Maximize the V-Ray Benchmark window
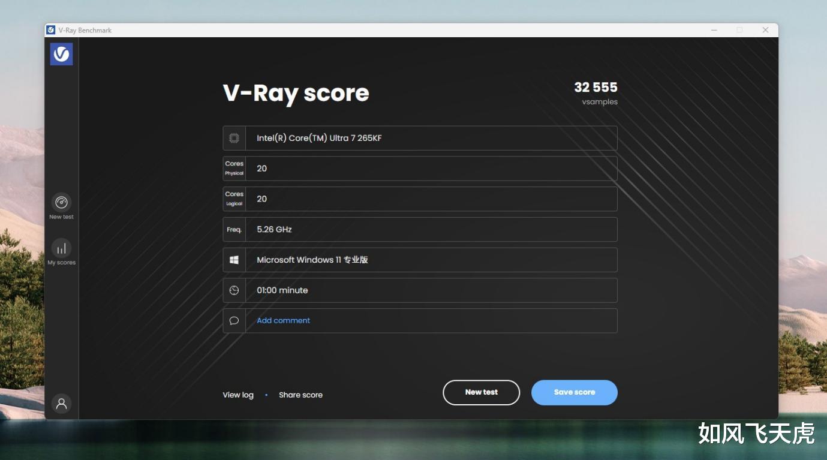Viewport: 827px width, 460px height. [739, 30]
